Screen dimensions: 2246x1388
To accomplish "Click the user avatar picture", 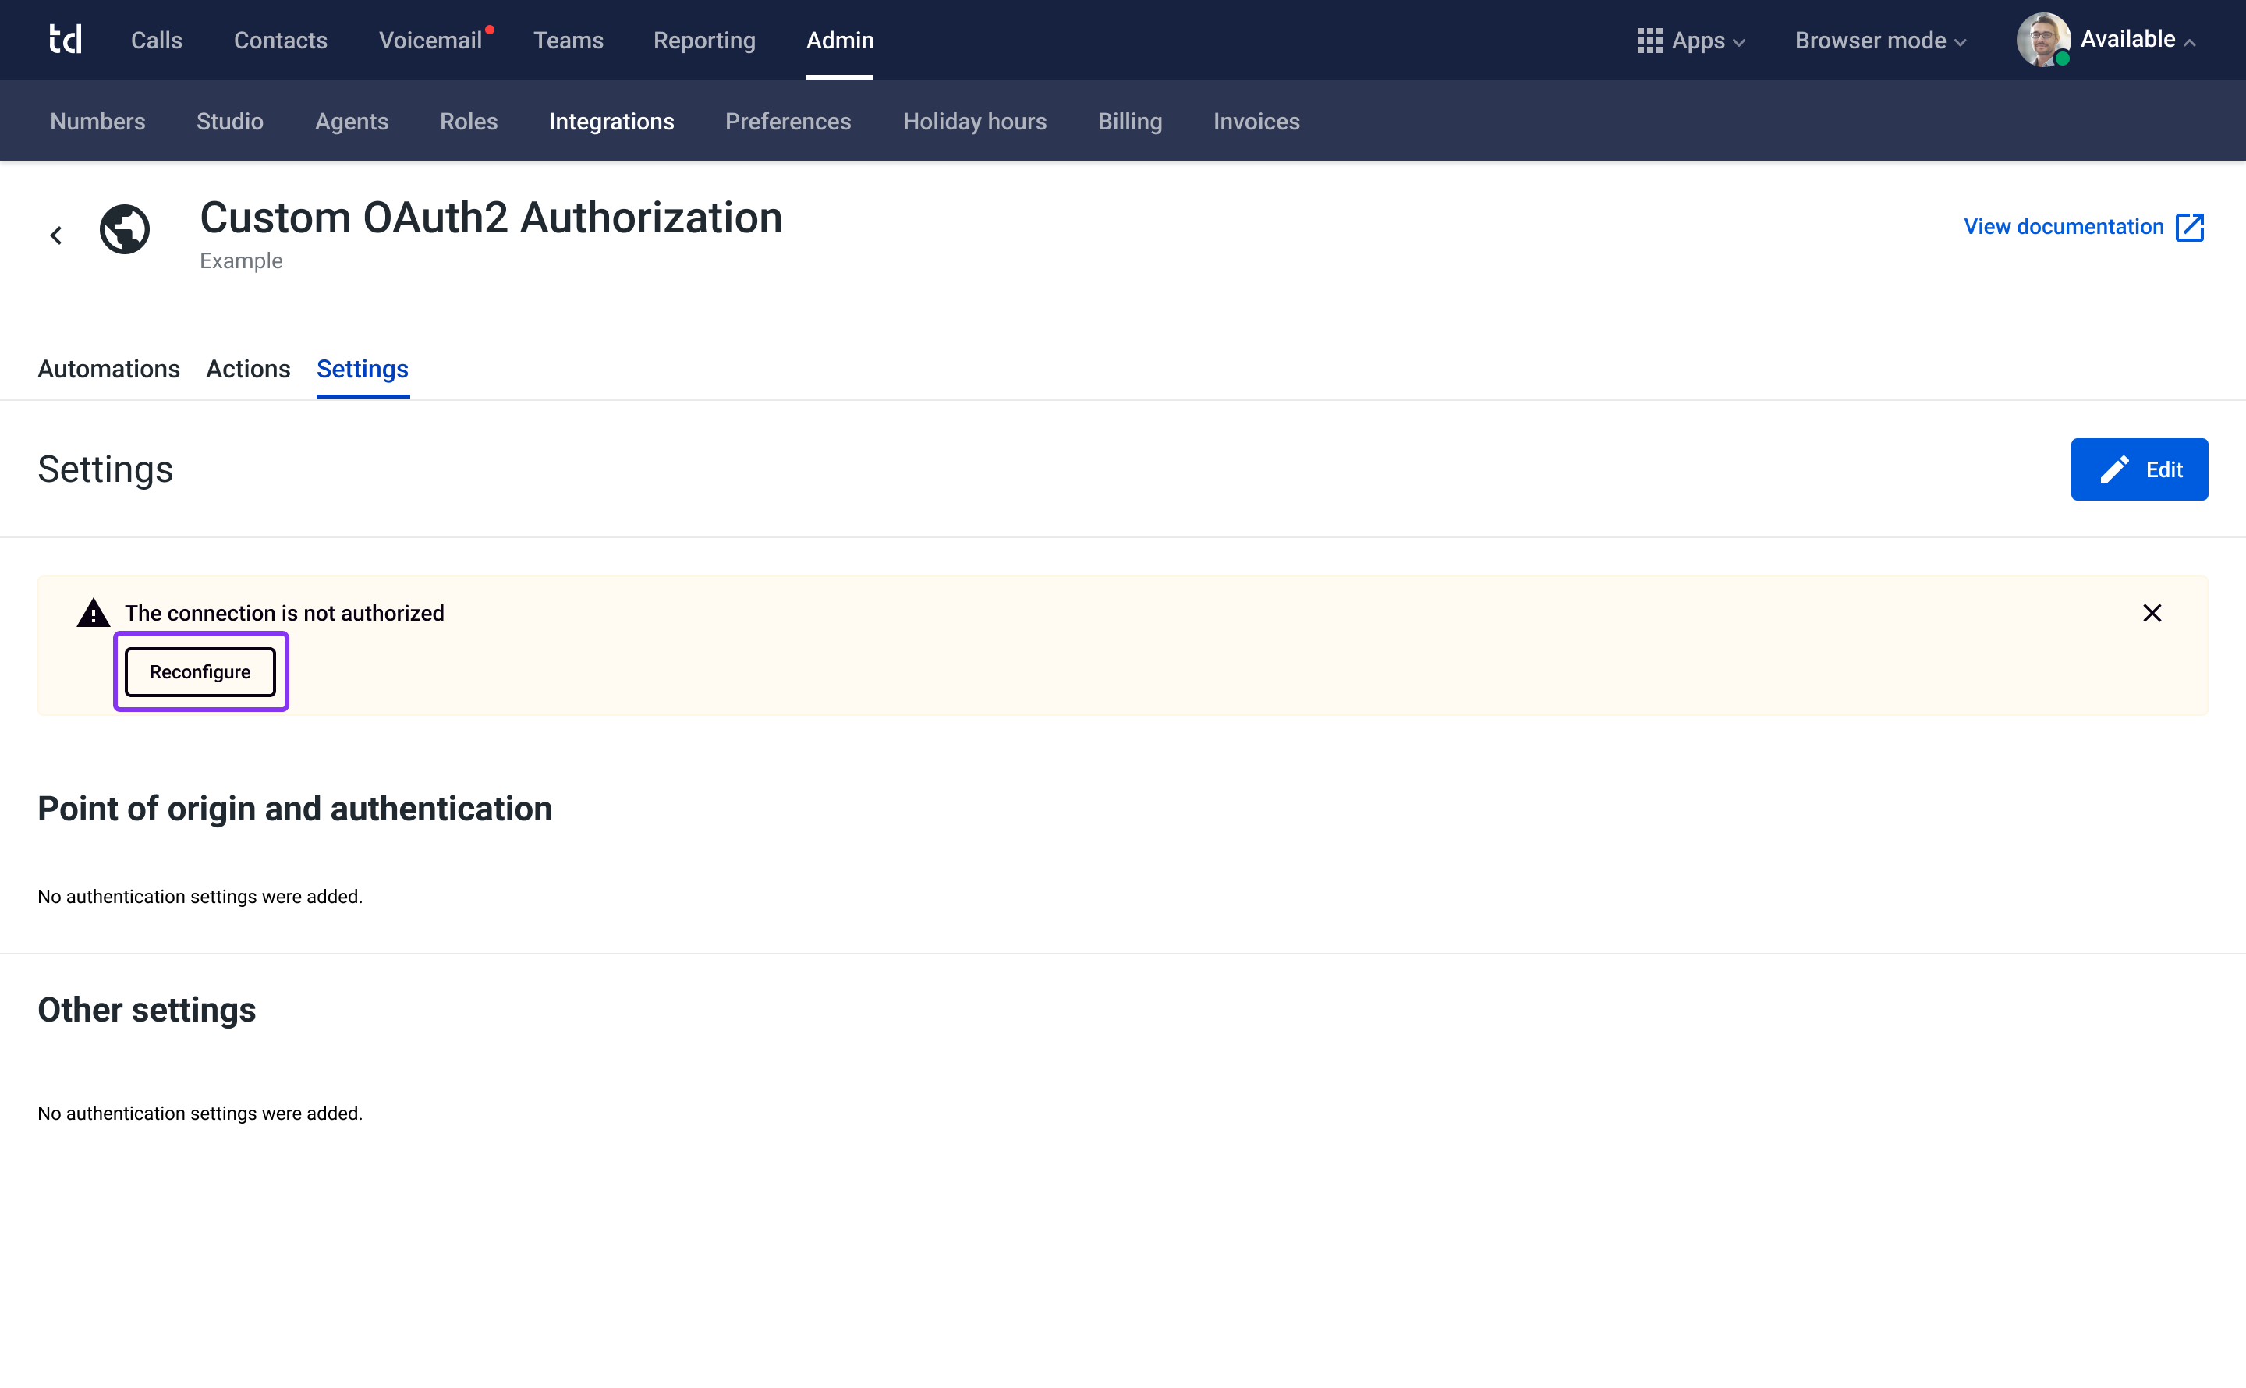I will [2042, 40].
